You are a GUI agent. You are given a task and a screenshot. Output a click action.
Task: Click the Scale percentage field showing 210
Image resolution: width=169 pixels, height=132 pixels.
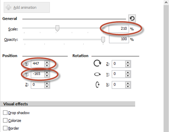click(119, 29)
